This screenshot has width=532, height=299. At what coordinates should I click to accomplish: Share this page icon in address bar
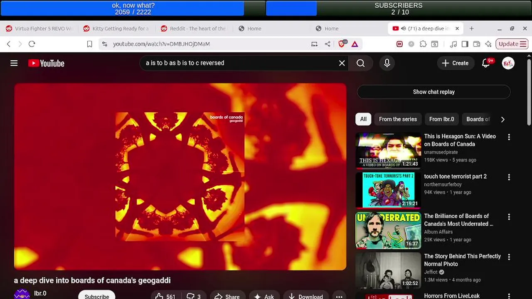coord(328,44)
